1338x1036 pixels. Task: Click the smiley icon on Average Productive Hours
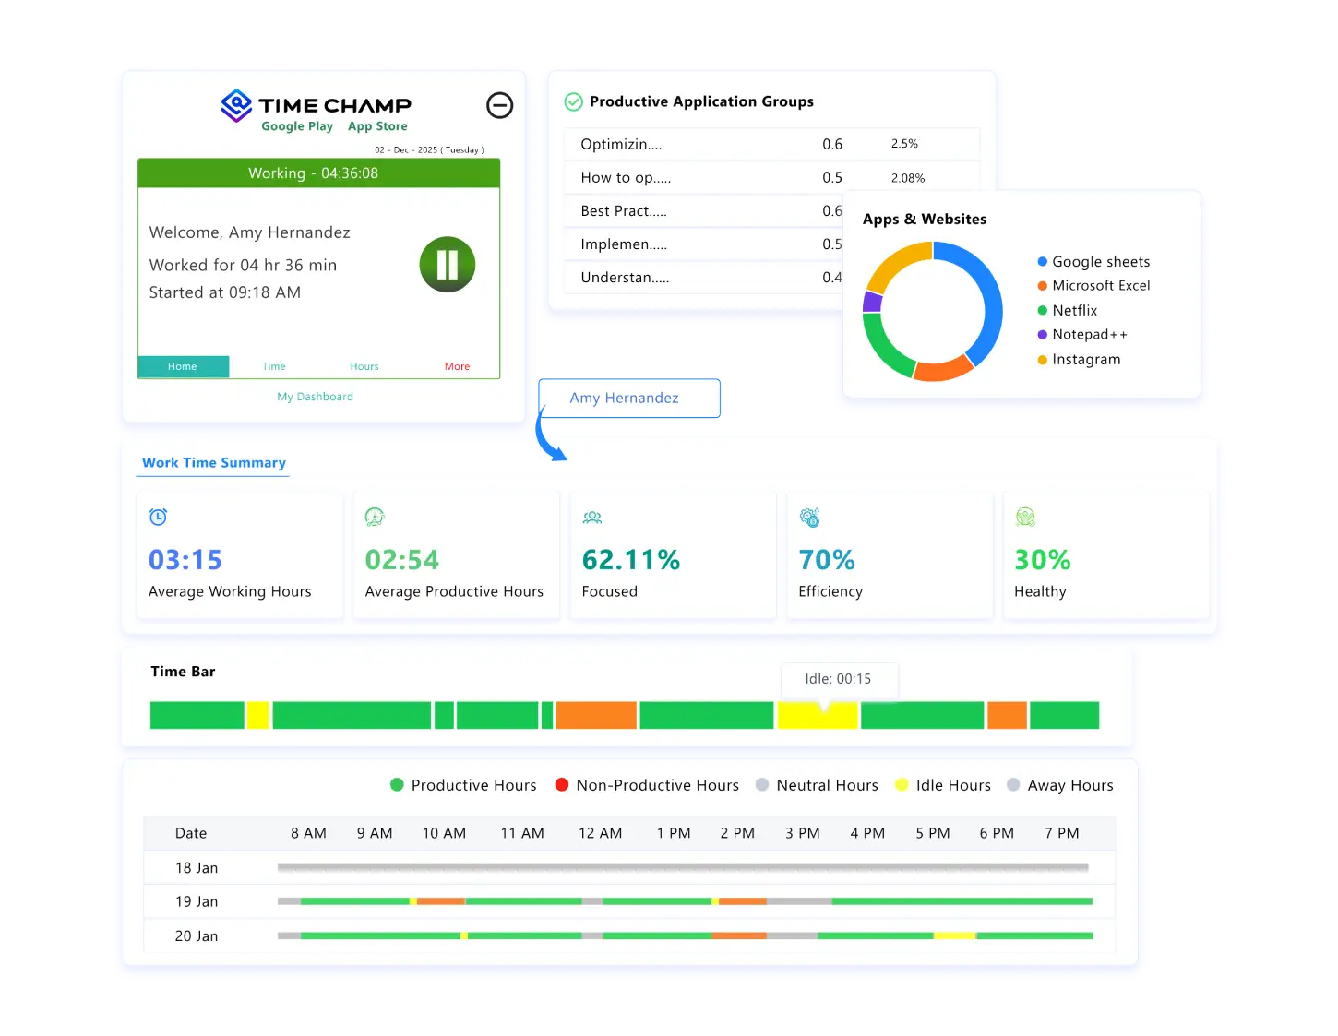tap(374, 517)
